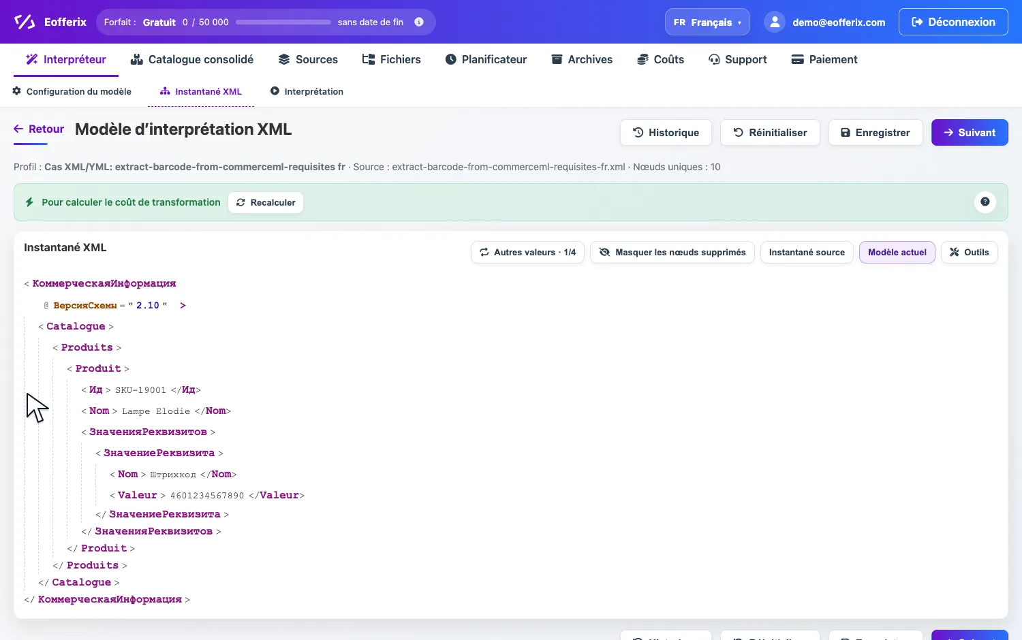Click the value SKU-19001
The width and height of the screenshot is (1022, 640).
click(x=140, y=390)
